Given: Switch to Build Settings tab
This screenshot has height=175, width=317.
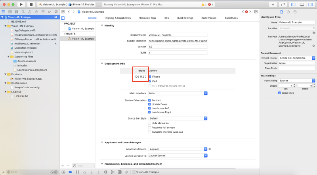Looking at the screenshot, I should pyautogui.click(x=185, y=18).
